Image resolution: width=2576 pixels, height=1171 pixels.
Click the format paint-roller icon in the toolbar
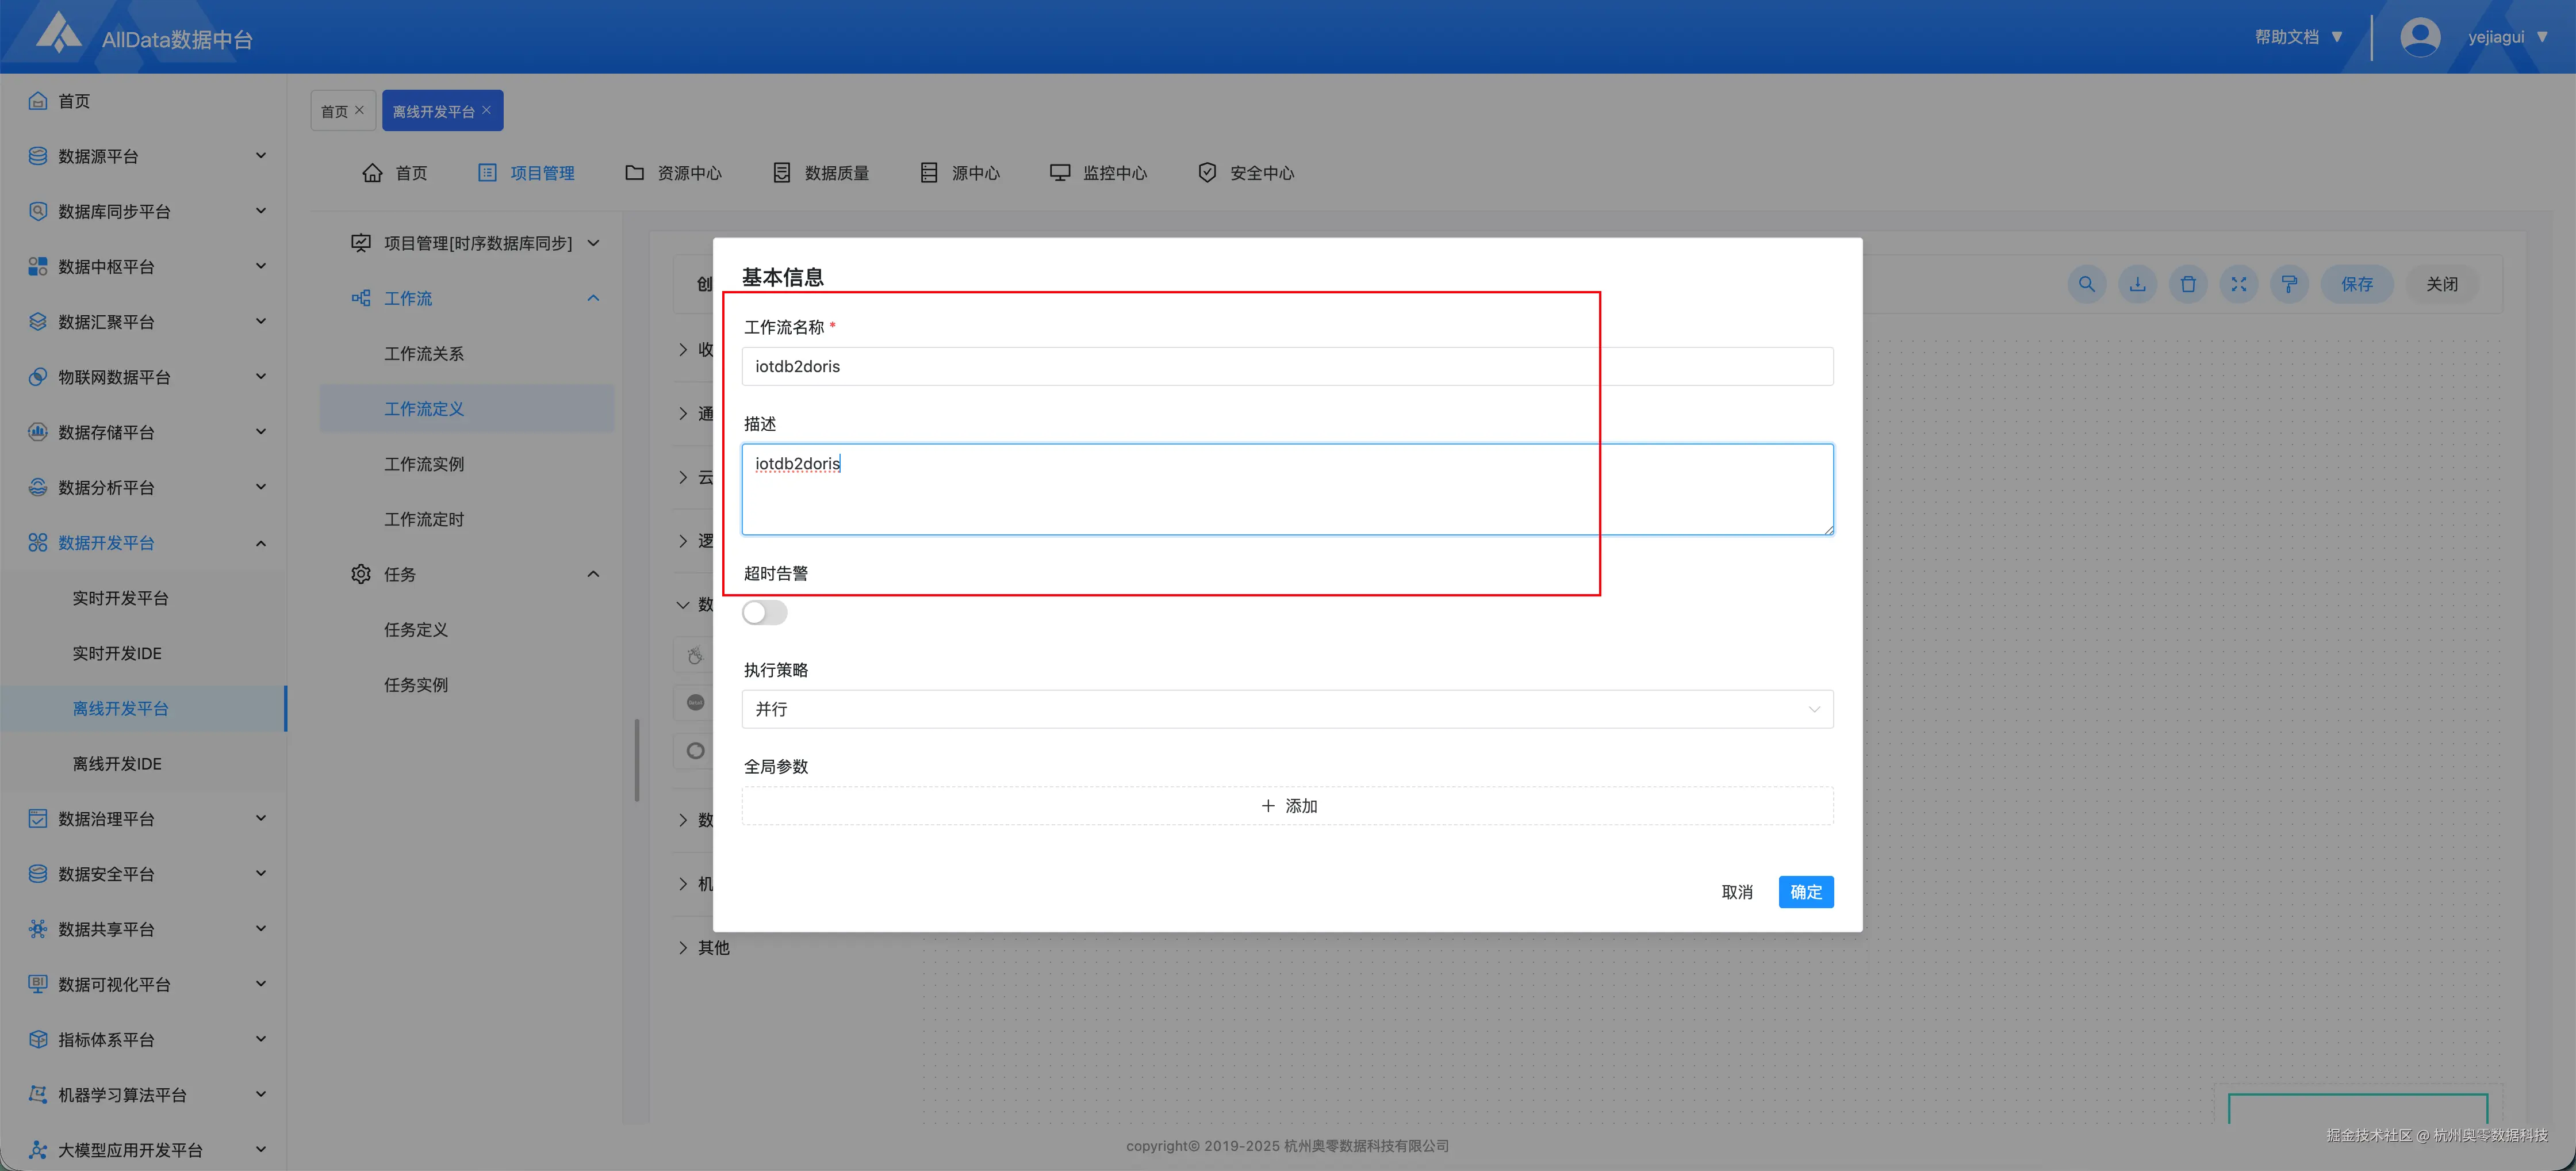pyautogui.click(x=2289, y=284)
